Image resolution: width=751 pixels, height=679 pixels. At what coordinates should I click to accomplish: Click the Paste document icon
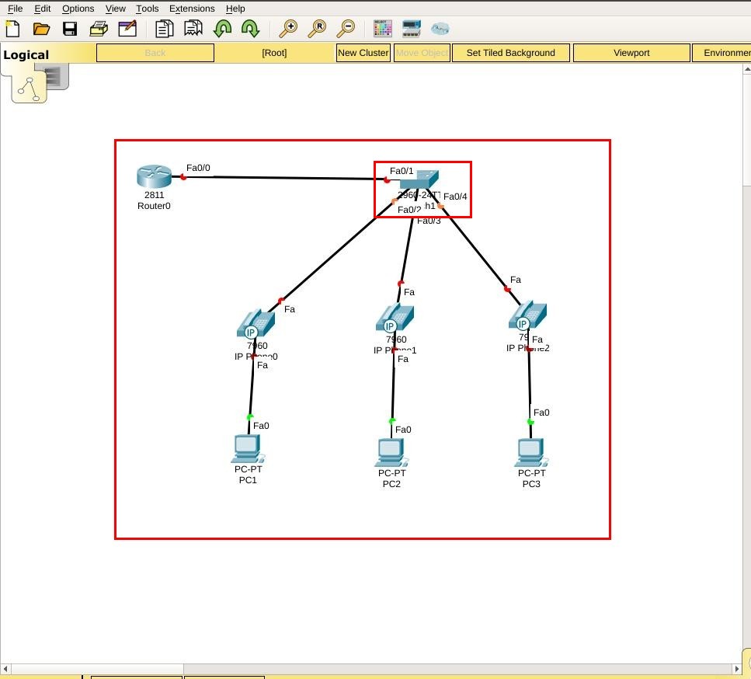pos(192,28)
